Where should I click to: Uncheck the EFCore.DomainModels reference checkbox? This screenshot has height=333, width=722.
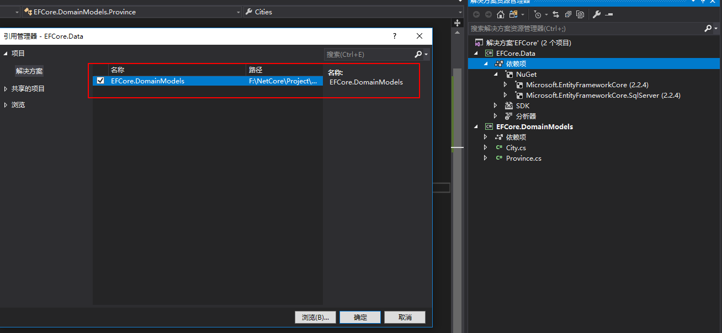100,81
